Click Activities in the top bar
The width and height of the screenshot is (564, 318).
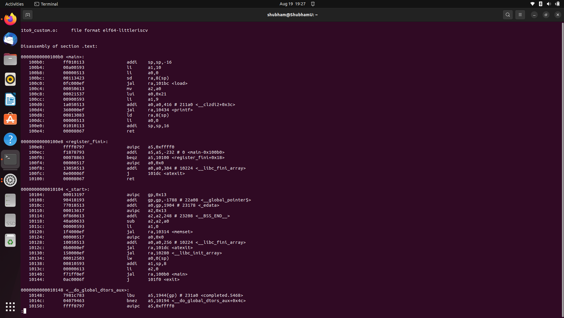[14, 4]
